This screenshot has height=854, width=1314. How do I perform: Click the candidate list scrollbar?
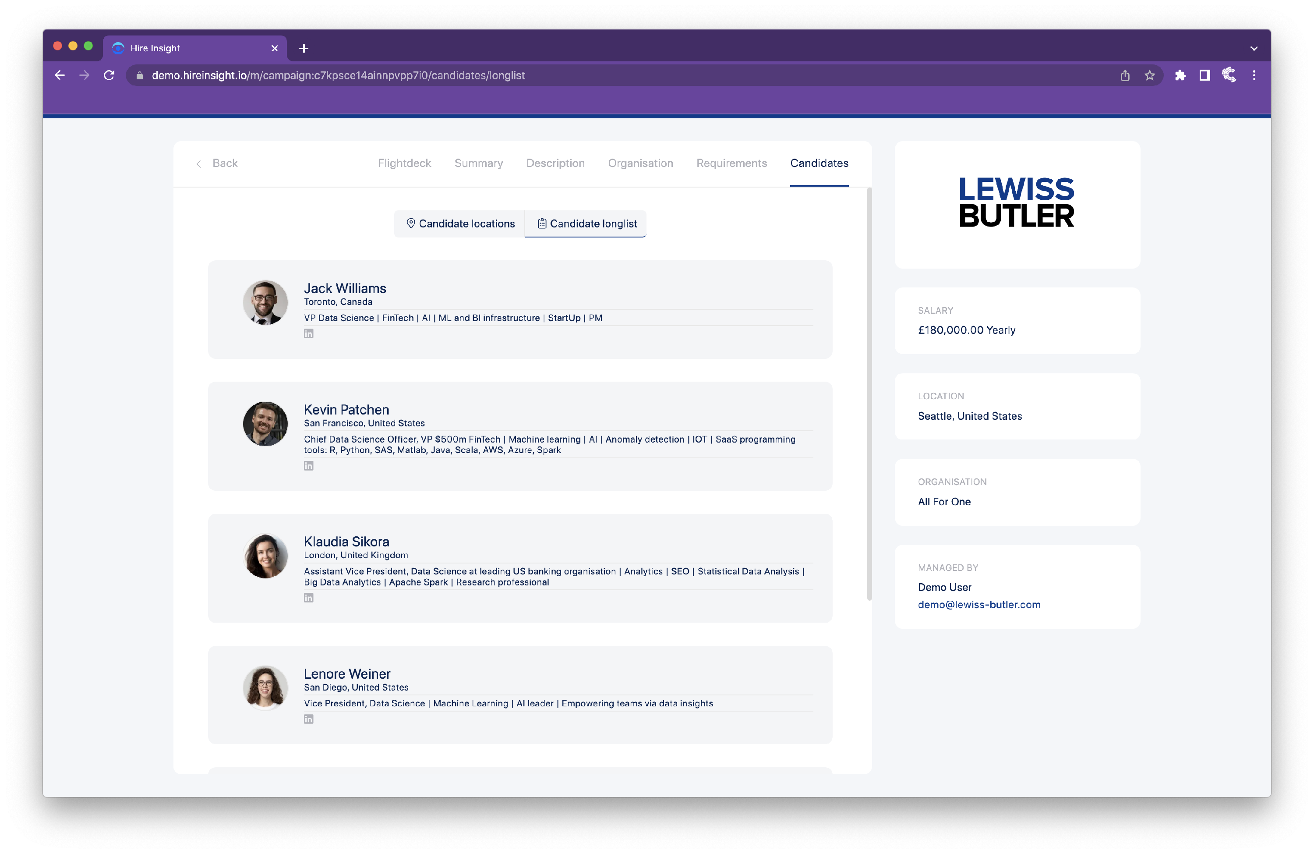(x=869, y=394)
